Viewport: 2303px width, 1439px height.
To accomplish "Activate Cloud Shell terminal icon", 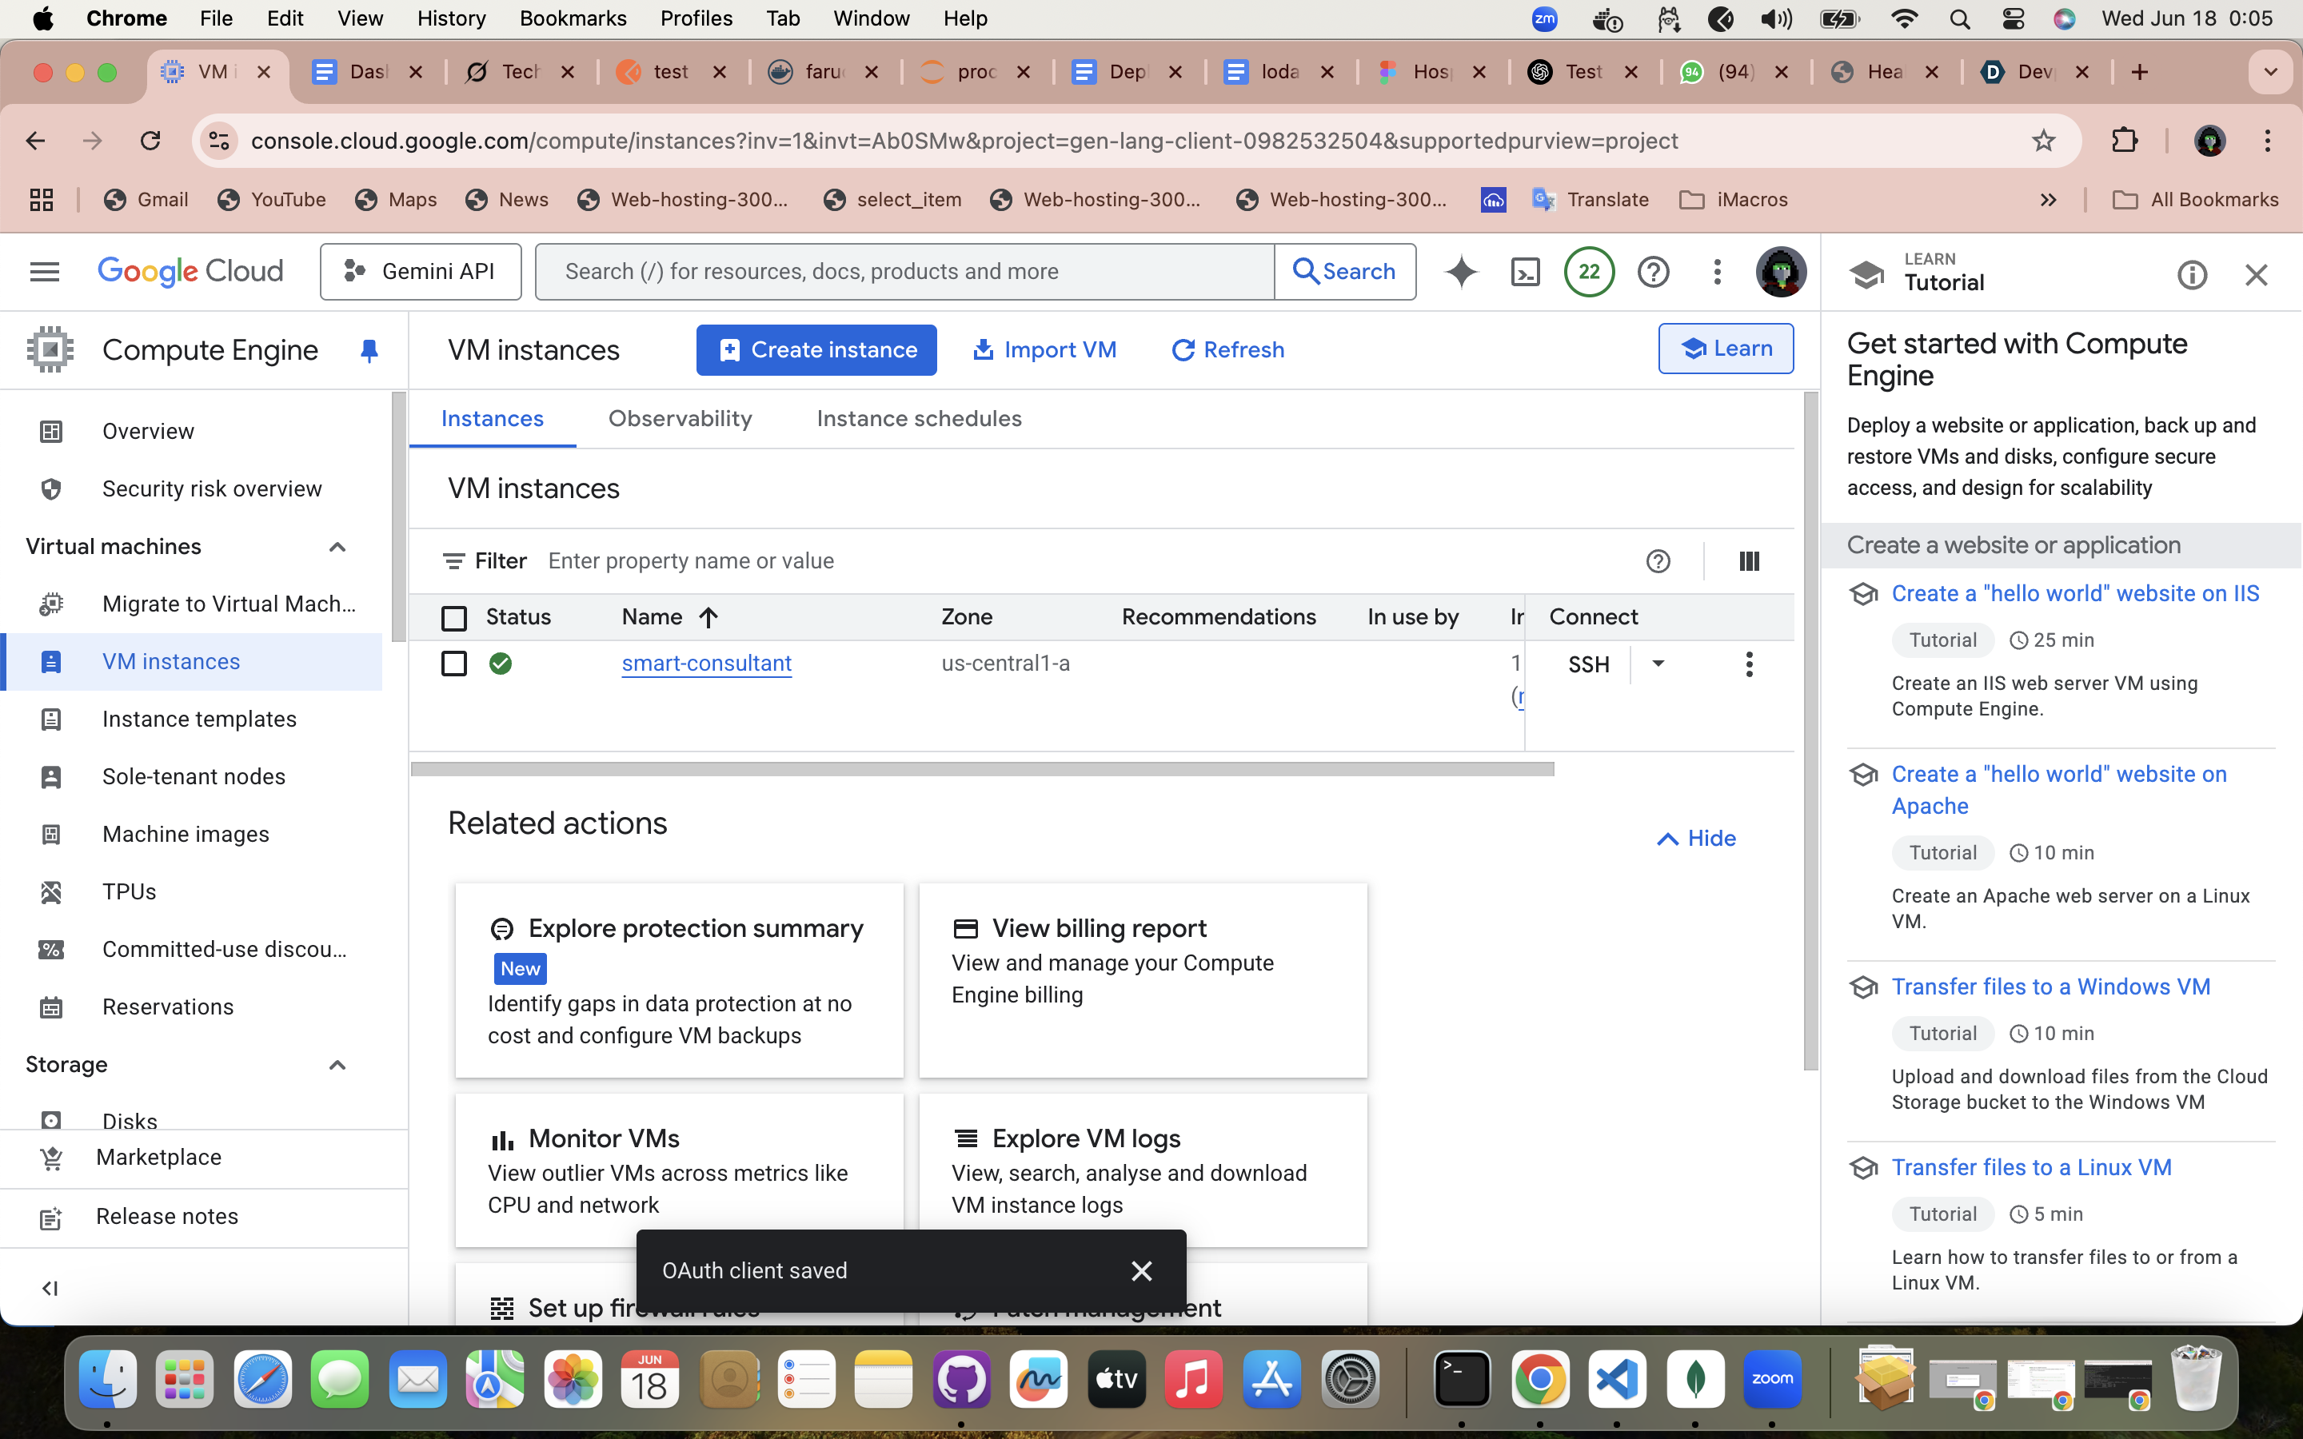I will point(1526,272).
